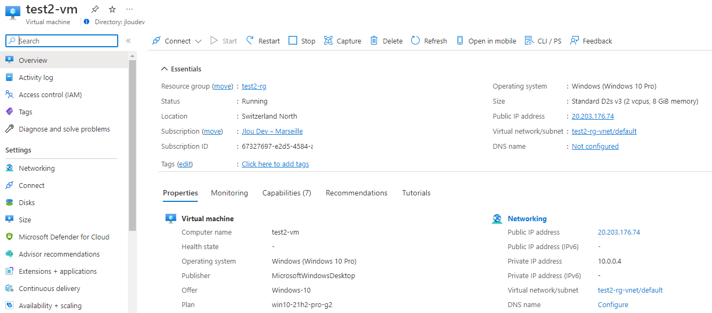Click the Availability + scaling icon
This screenshot has width=712, height=313.
[x=9, y=305]
